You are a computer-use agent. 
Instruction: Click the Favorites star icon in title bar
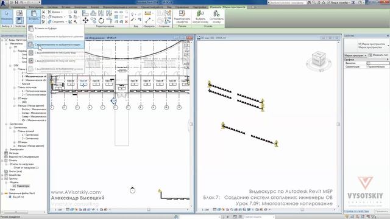324,2
